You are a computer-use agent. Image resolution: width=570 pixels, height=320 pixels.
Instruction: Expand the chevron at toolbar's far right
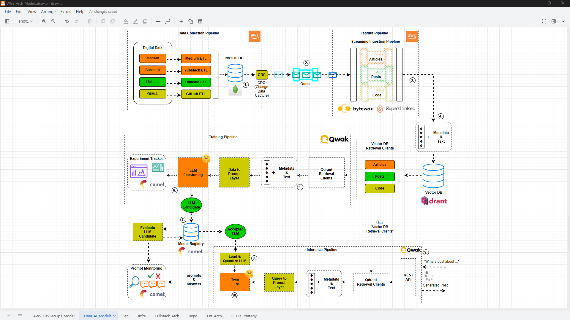pyautogui.click(x=563, y=21)
